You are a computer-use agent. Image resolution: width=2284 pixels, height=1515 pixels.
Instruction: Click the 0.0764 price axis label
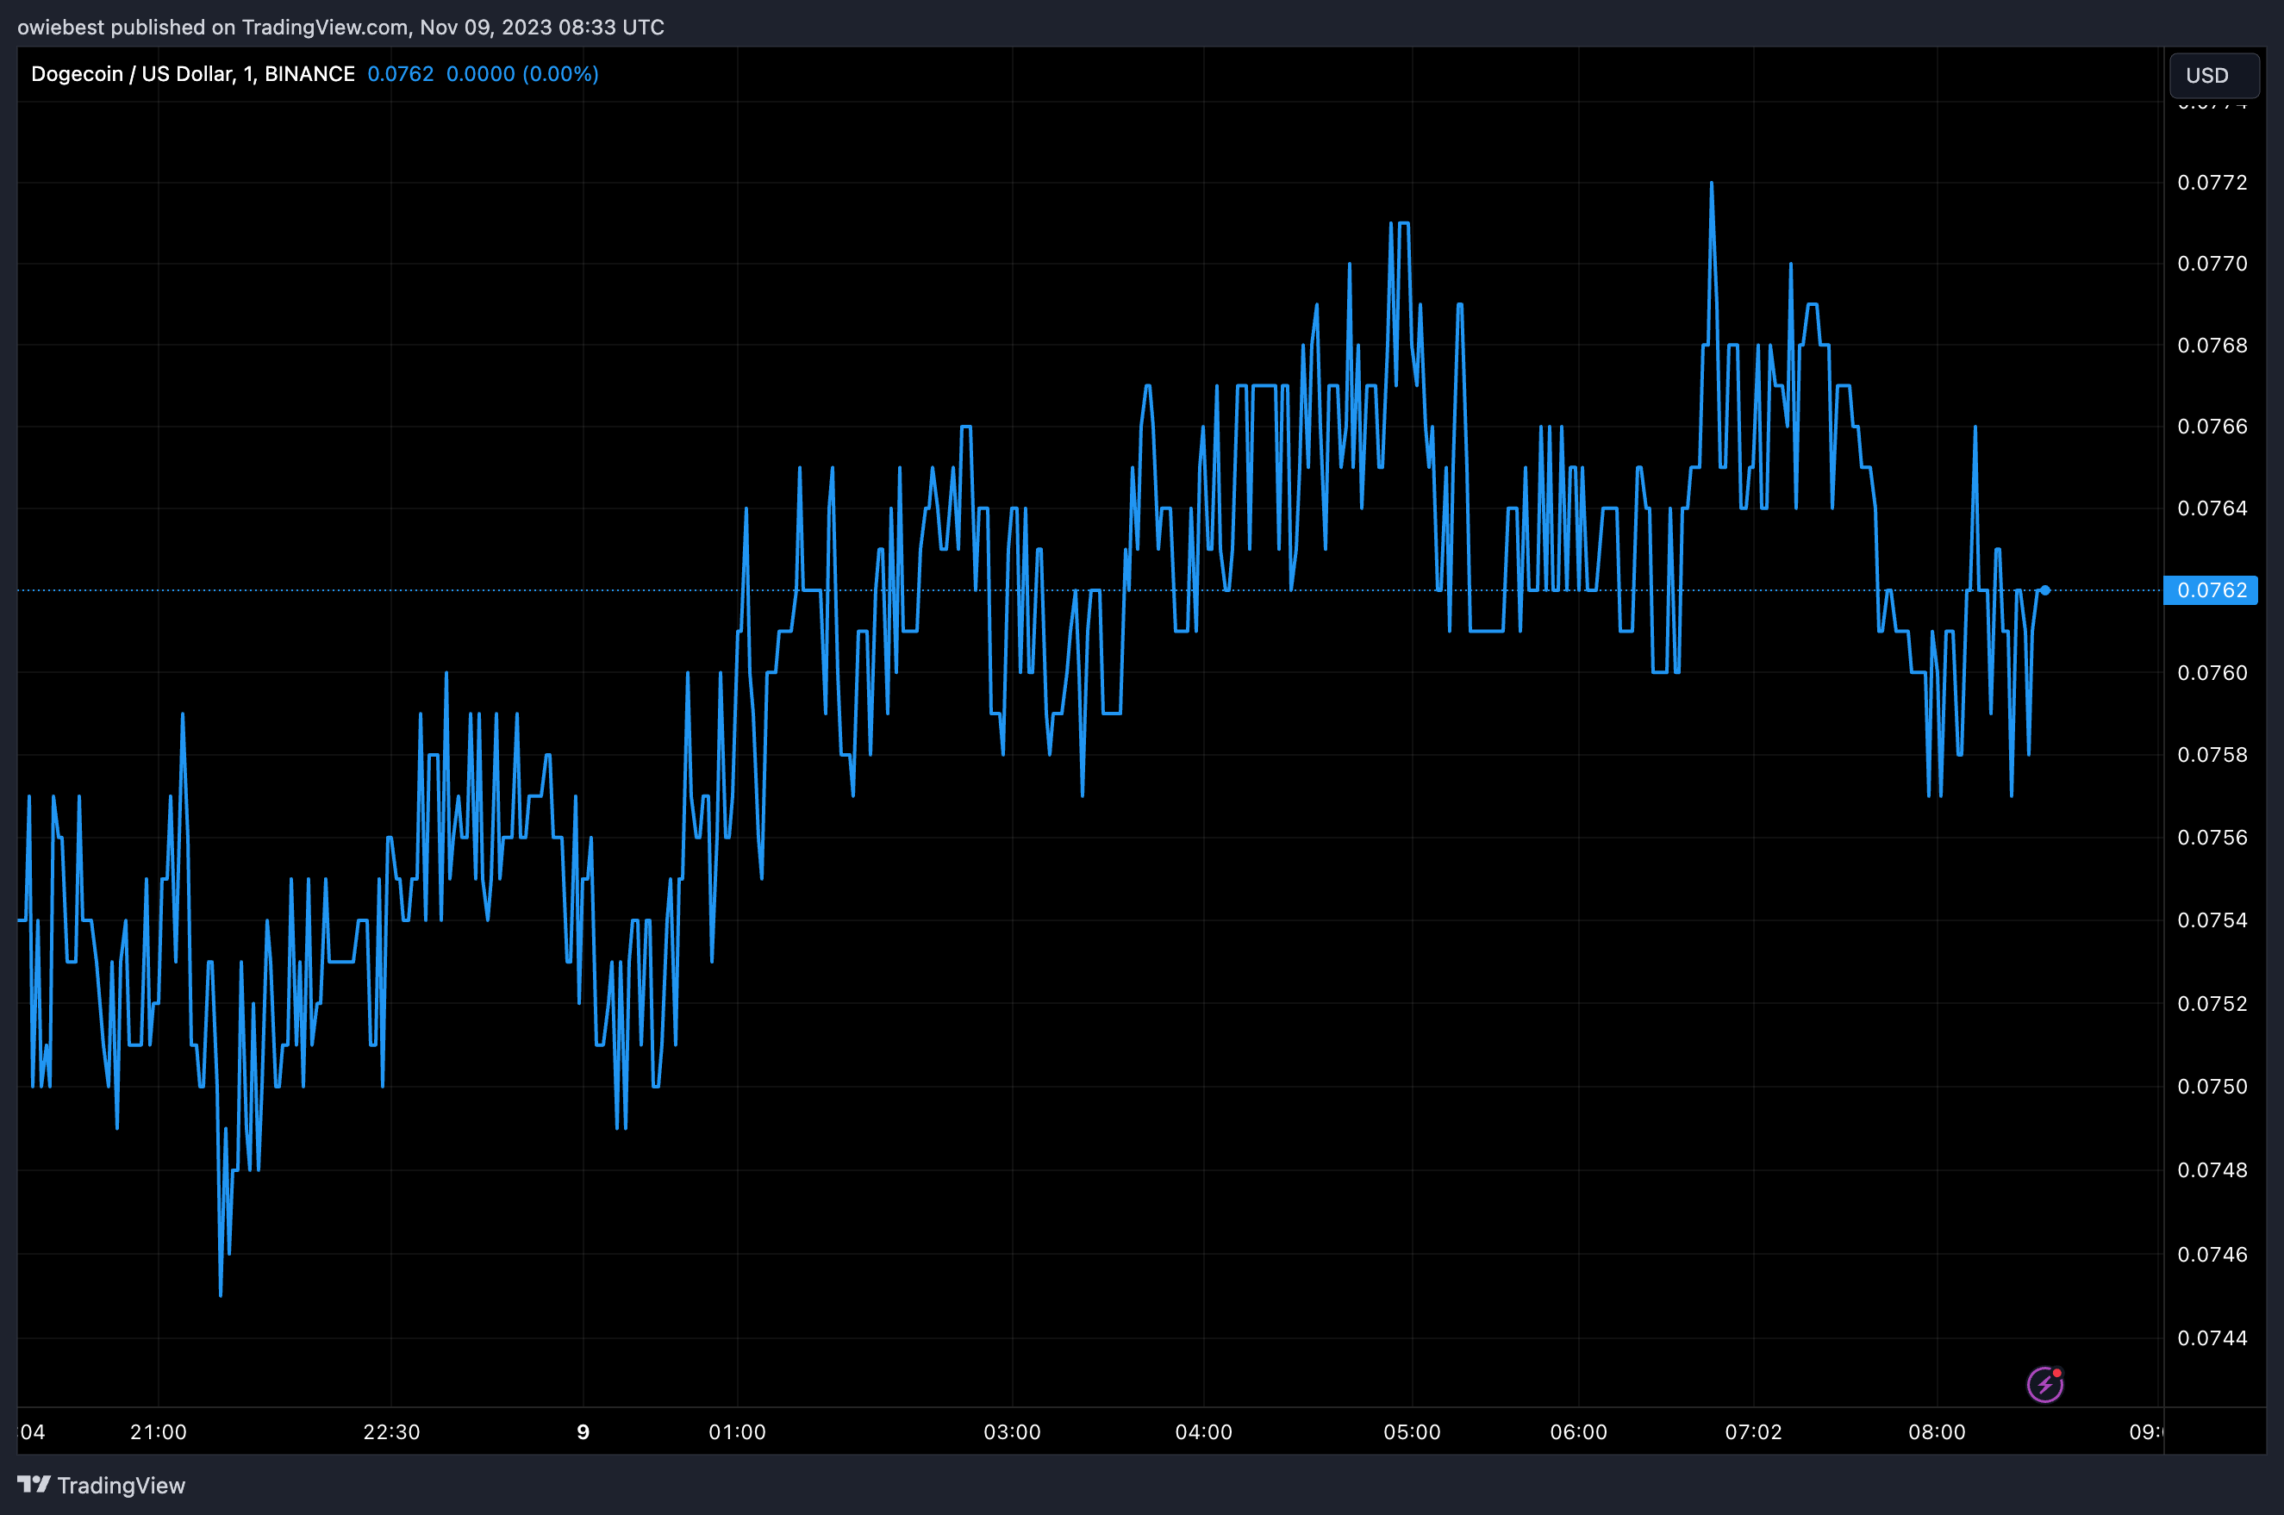coord(2212,508)
